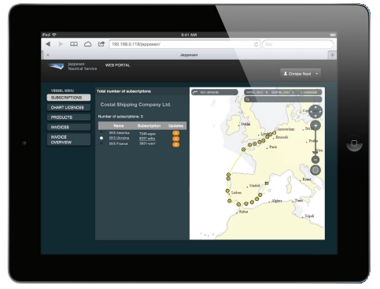Pan the map right with pan control
Screen dimensions: 380x289
click(x=320, y=112)
